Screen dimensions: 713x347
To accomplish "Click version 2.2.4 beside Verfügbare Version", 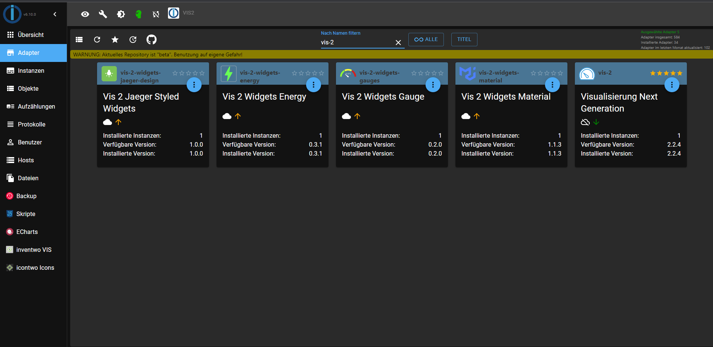I will coord(674,144).
